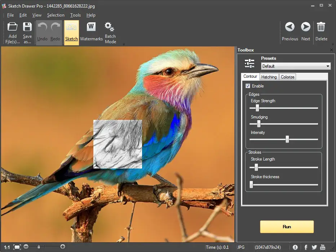Open the Selection menu

(x=56, y=15)
